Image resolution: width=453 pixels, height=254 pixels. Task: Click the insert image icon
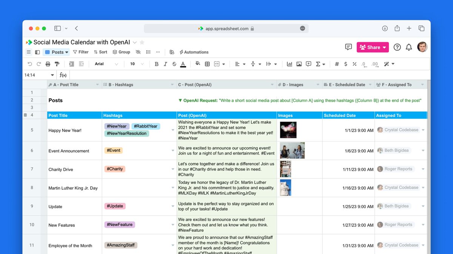[x=299, y=64]
